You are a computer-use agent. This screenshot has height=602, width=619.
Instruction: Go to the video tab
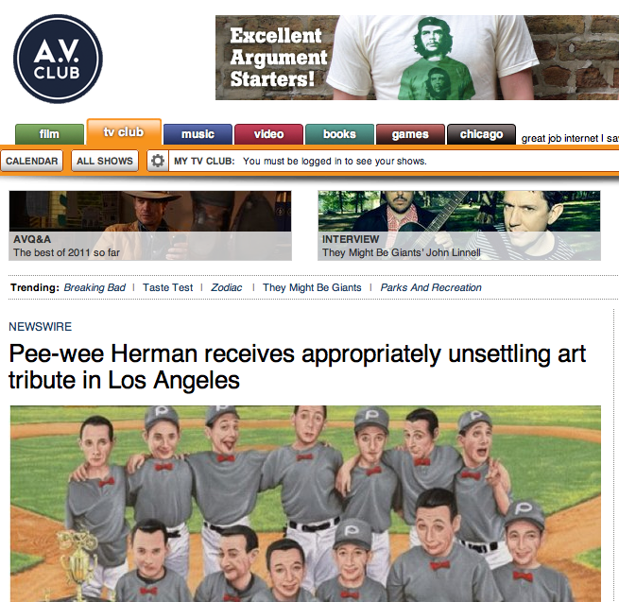click(x=268, y=134)
